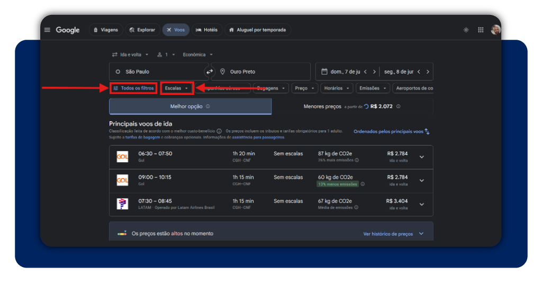Click Ouro Preto destination field

(260, 72)
